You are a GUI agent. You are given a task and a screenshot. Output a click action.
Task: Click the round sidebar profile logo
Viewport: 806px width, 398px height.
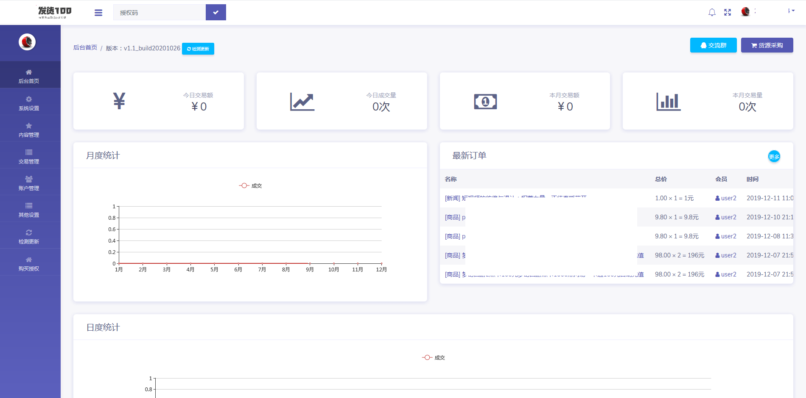27,42
